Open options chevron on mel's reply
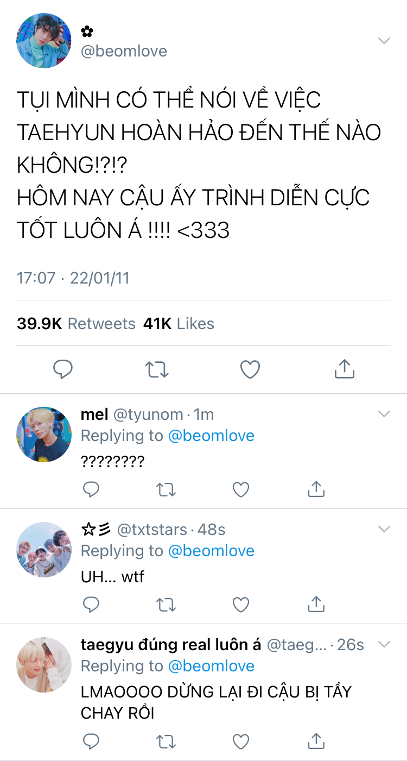407x761 pixels. click(384, 414)
